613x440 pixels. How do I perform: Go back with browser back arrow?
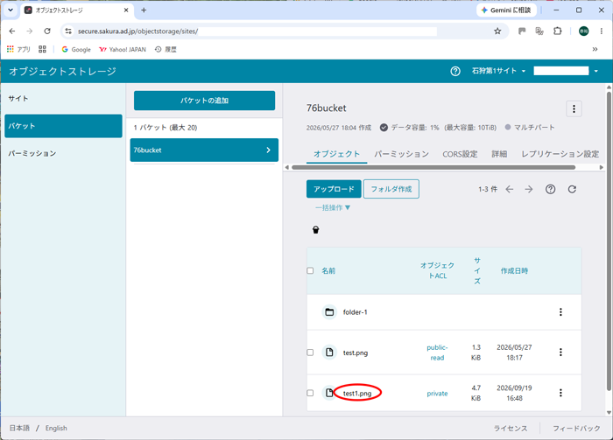point(12,31)
